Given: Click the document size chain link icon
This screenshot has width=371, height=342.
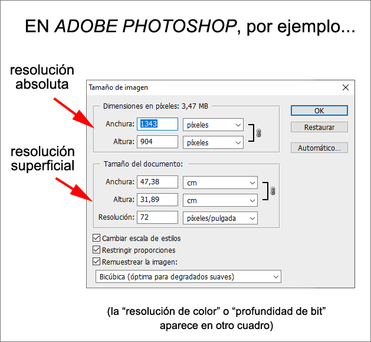Looking at the screenshot, I should (272, 191).
